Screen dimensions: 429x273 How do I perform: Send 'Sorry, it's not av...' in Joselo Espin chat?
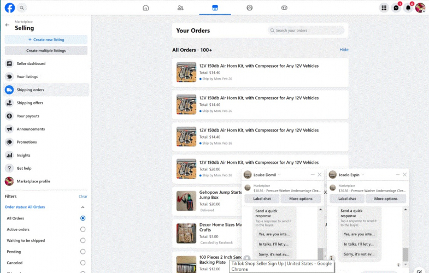coord(359,254)
